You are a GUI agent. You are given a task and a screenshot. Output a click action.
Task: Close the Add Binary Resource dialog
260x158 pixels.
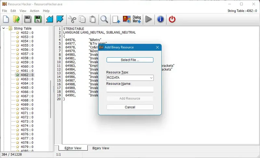(x=157, y=47)
